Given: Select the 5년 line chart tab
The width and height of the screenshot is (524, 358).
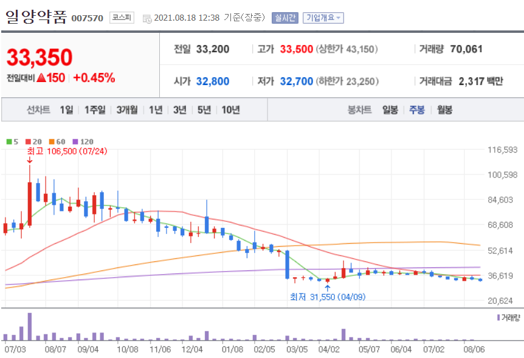Looking at the screenshot, I should click(x=204, y=109).
